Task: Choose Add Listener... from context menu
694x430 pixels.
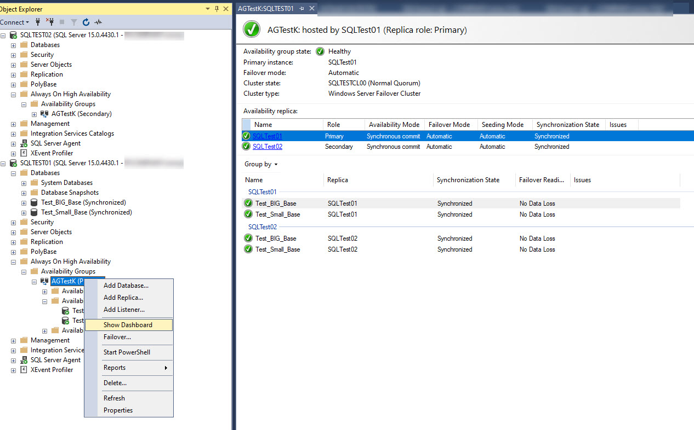Action: (129, 310)
